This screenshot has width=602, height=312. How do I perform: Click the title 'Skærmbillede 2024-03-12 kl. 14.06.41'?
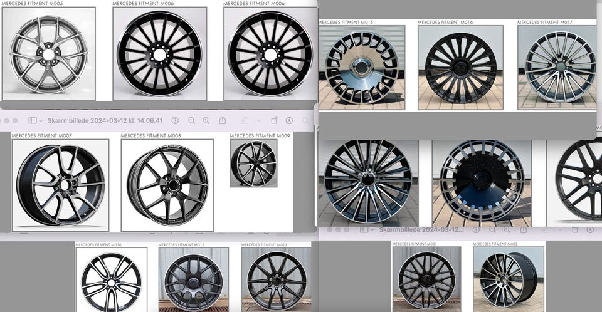tap(105, 120)
